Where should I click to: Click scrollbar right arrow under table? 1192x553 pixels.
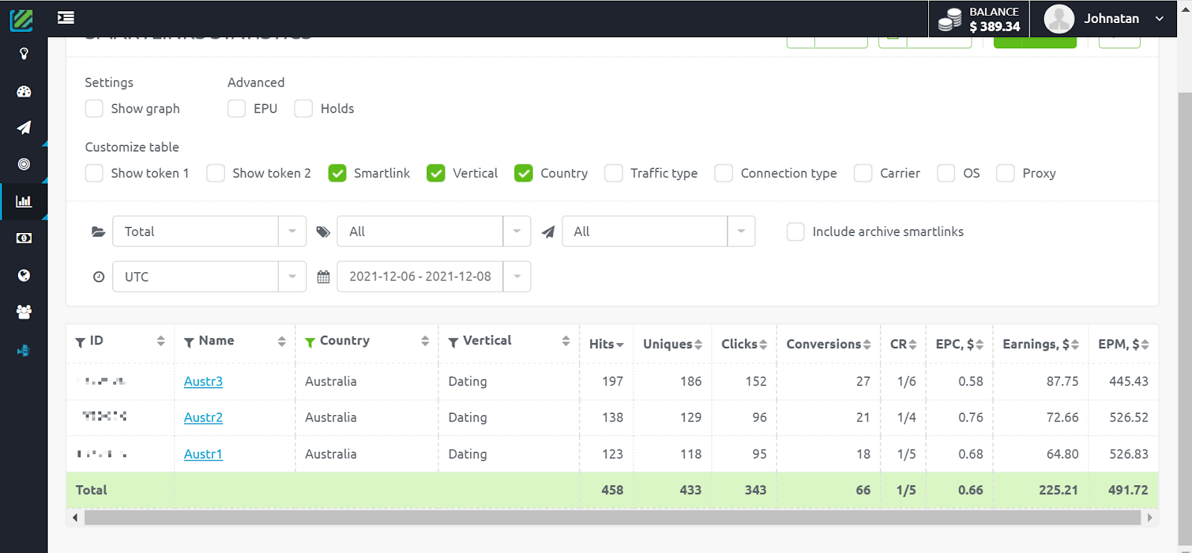[x=1150, y=517]
